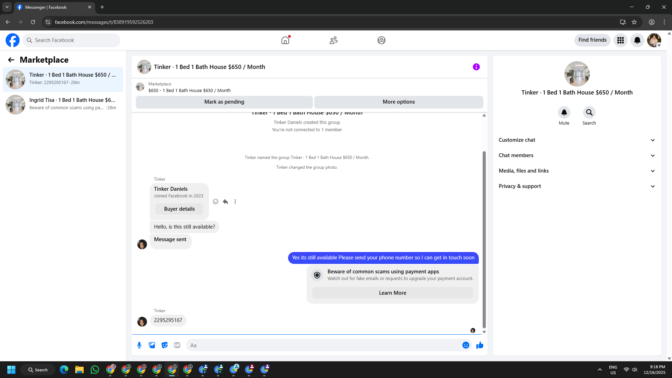672x378 pixels.
Task: Mute this conversation with bell icon
Action: click(564, 112)
